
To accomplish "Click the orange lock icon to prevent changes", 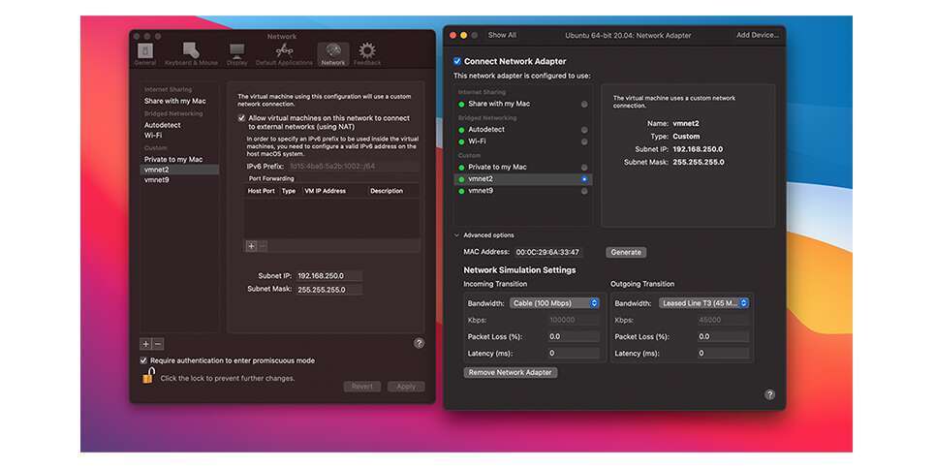I will point(148,376).
